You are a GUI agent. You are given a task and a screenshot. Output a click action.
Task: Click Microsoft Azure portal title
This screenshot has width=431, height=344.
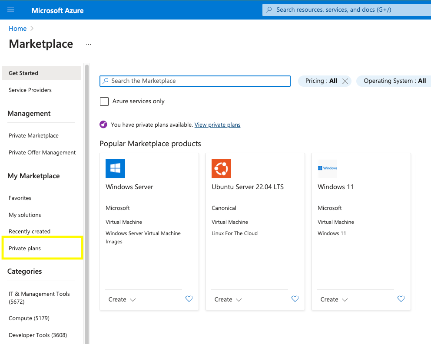click(57, 10)
